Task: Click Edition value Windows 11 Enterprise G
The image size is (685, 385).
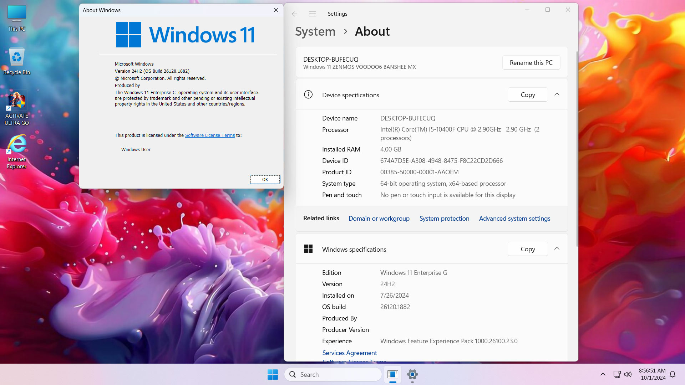Action: click(x=413, y=273)
